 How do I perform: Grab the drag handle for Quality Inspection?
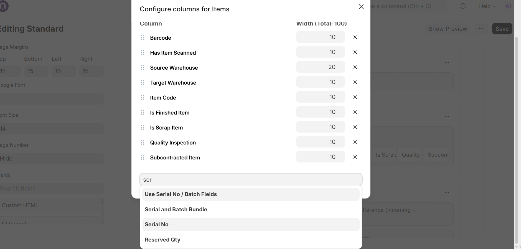[x=143, y=142]
